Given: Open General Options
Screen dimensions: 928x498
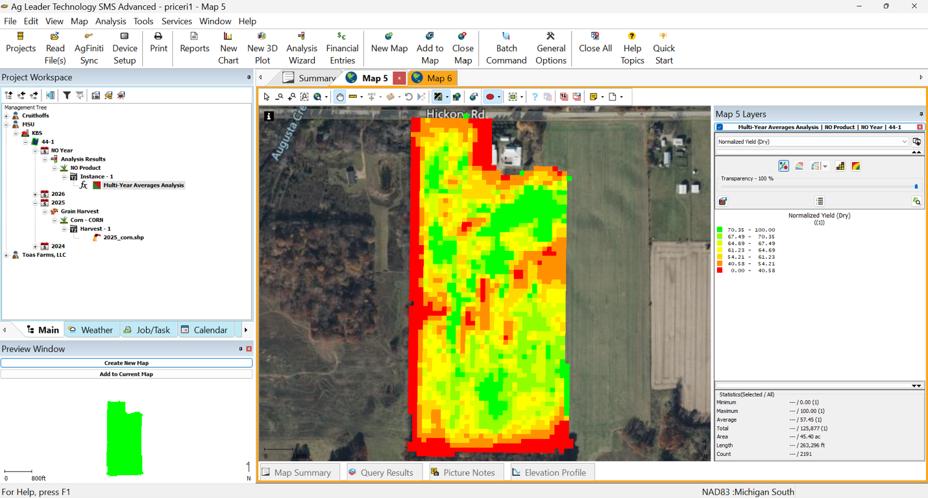Looking at the screenshot, I should 551,48.
